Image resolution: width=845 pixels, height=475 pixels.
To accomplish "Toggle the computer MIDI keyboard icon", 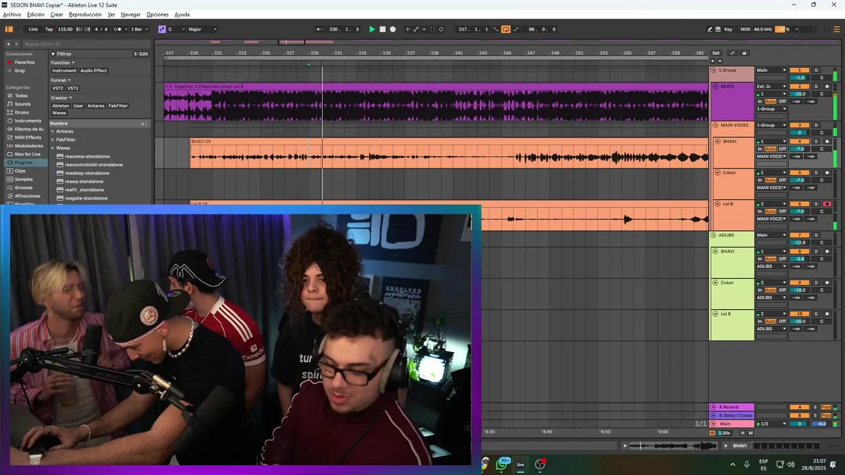I will (718, 29).
